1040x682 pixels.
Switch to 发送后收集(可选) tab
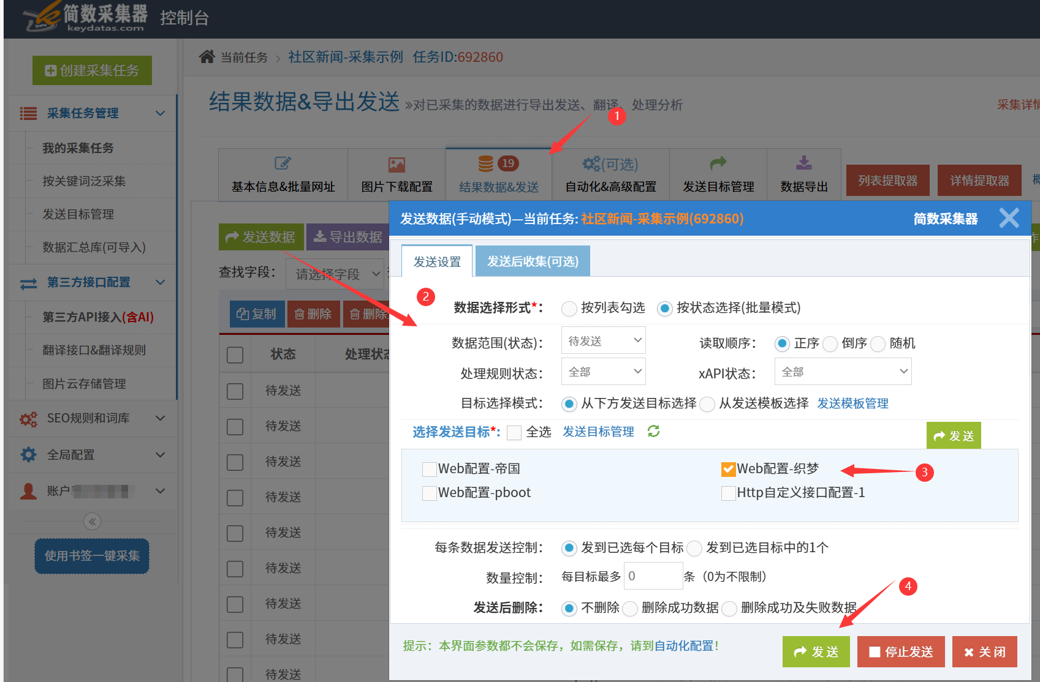click(x=533, y=261)
